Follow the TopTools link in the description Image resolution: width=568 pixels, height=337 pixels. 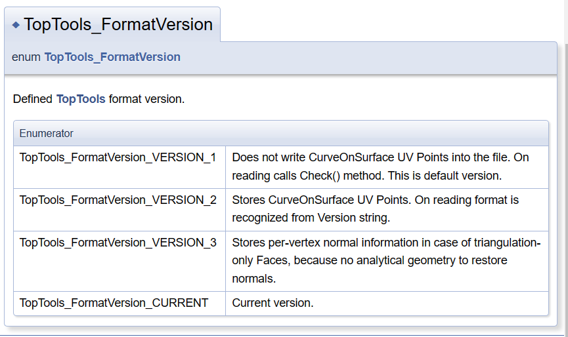[x=81, y=100]
